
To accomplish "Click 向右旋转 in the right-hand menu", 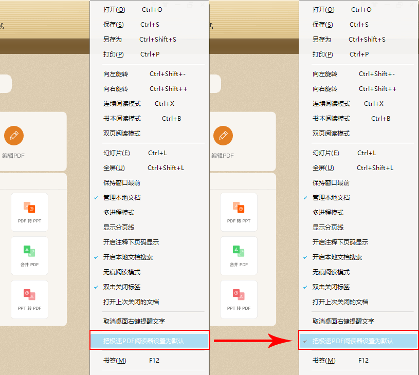I will (x=359, y=89).
